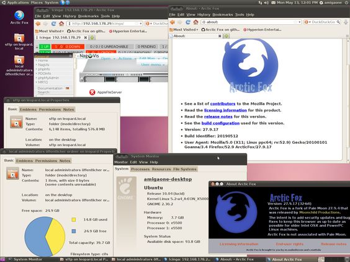Image resolution: width=350 pixels, height=262 pixels.
Task: Click folder icon in local administrators Properties window
Action: click(13, 173)
